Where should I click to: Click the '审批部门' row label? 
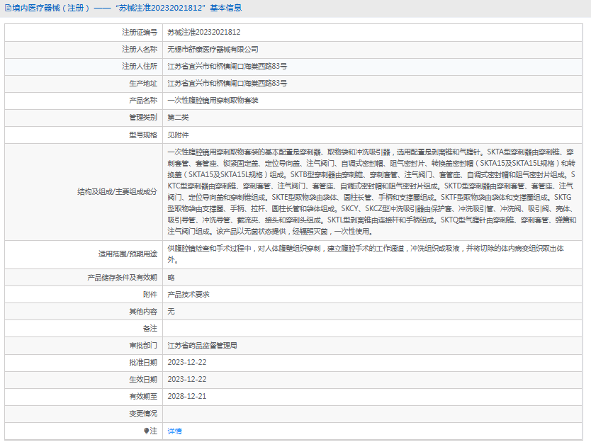143,346
